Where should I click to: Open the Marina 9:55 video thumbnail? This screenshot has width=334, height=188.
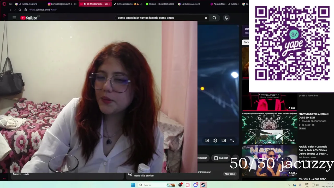(x=270, y=161)
